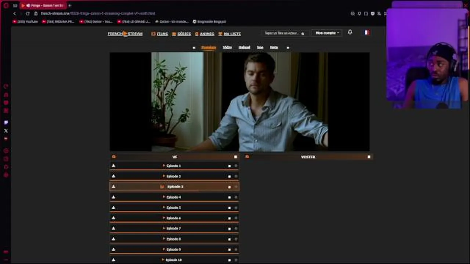Viewport: 470px width, 264px height.
Task: Click the small grey icon on Episode 5 row
Action: point(236,208)
